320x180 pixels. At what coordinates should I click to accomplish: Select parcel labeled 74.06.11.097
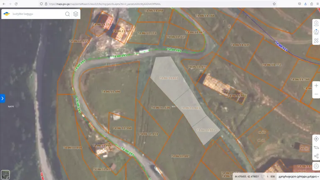(x=180, y=156)
